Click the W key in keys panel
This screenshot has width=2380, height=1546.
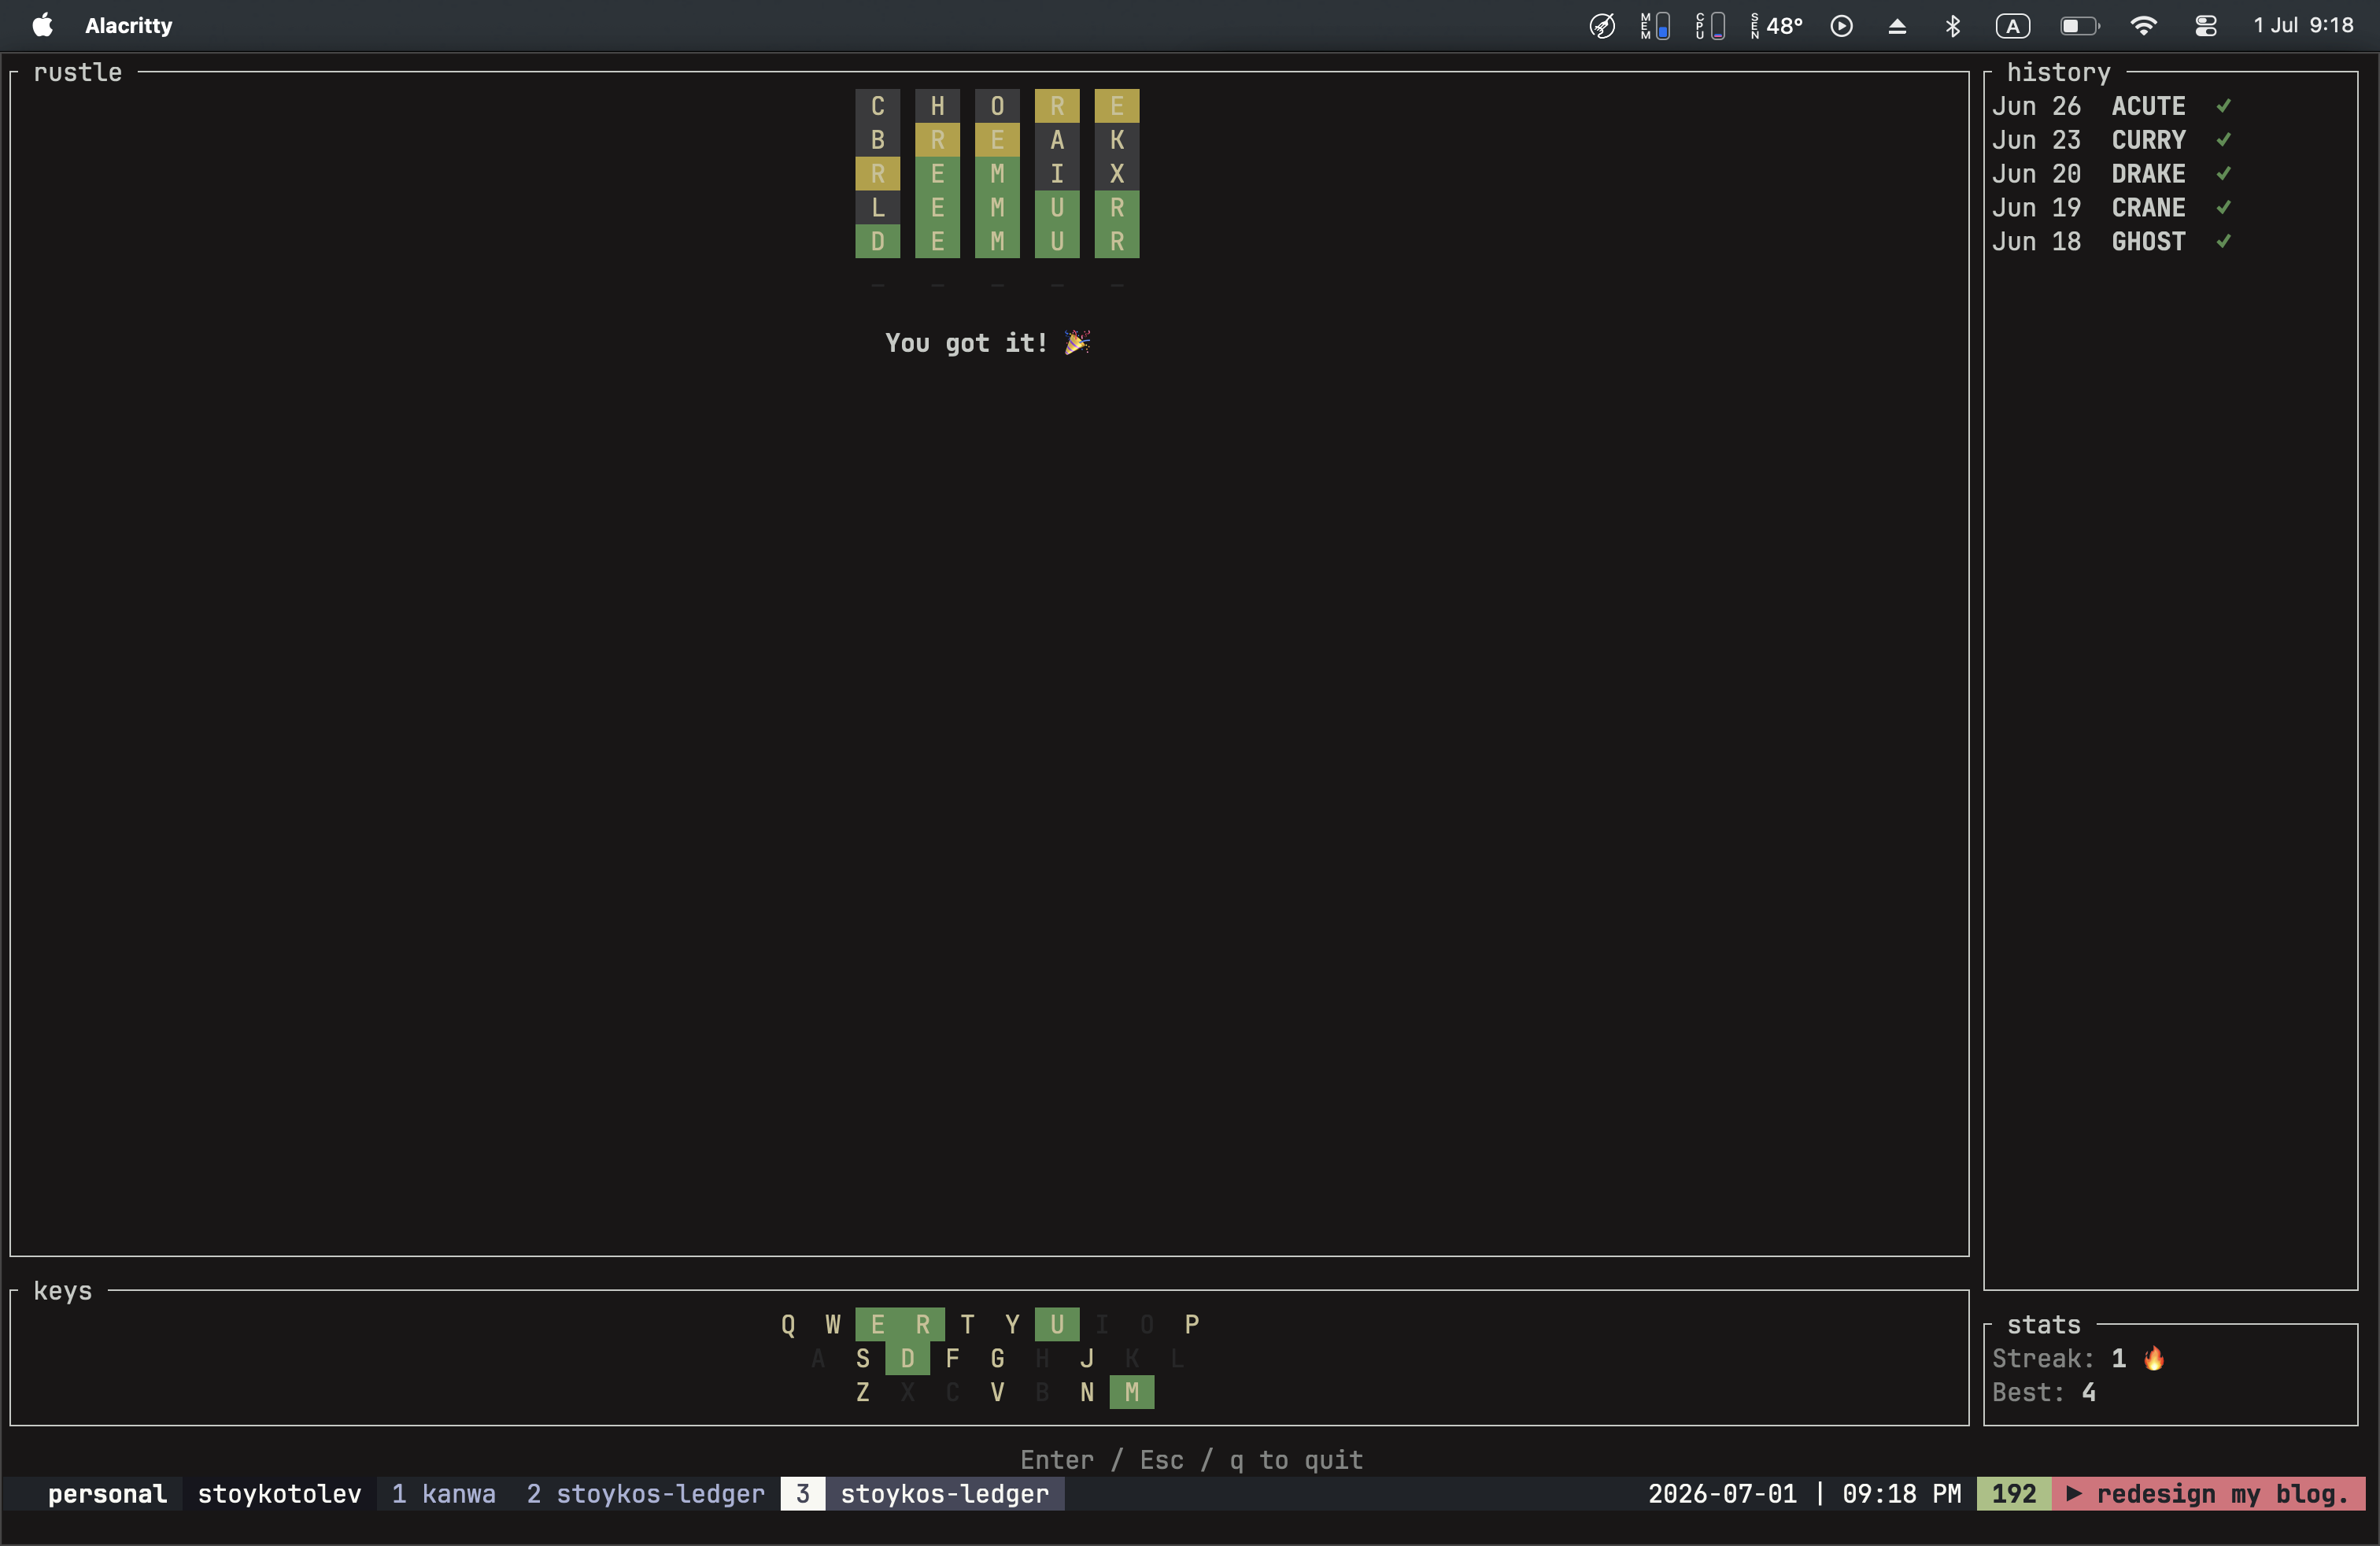[x=833, y=1324]
